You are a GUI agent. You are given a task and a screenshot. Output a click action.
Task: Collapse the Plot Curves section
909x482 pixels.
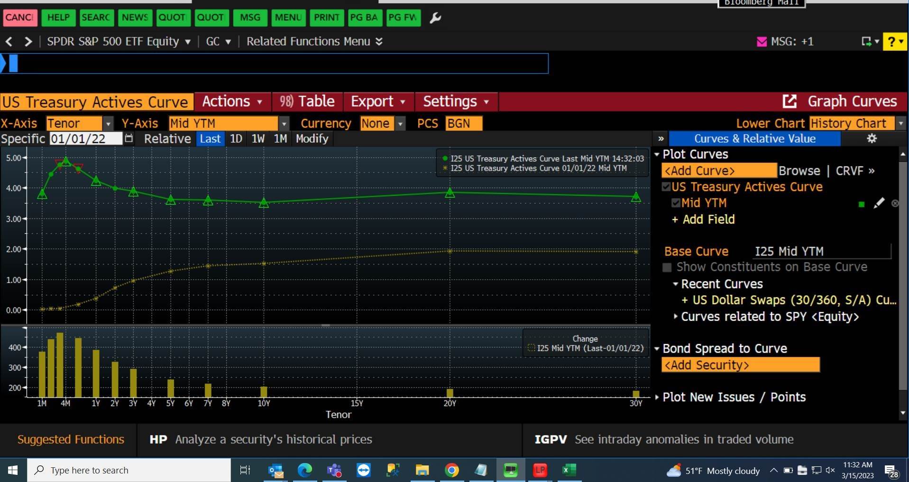click(657, 155)
